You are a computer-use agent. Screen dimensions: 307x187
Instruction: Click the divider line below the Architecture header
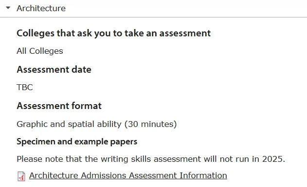coord(154,17)
